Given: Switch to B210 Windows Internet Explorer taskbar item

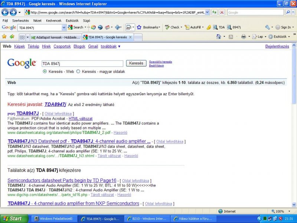Looking at the screenshot, I should [x=147, y=219].
